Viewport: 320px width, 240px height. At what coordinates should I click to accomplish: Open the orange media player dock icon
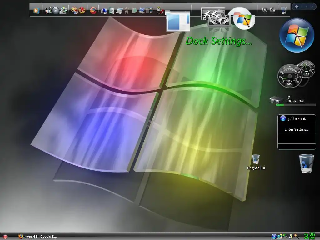36,10
